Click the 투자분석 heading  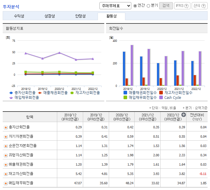click(11, 7)
